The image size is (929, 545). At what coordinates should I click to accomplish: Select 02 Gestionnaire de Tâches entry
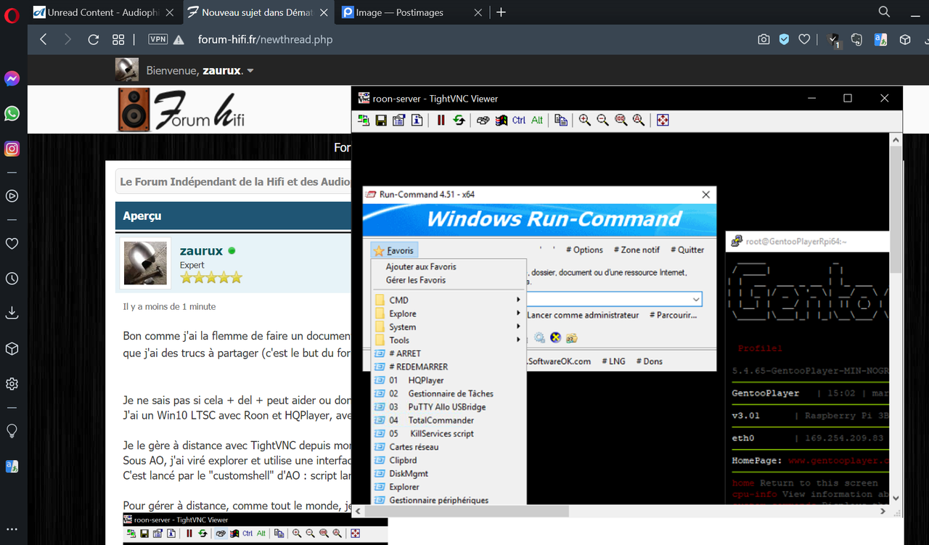(448, 393)
